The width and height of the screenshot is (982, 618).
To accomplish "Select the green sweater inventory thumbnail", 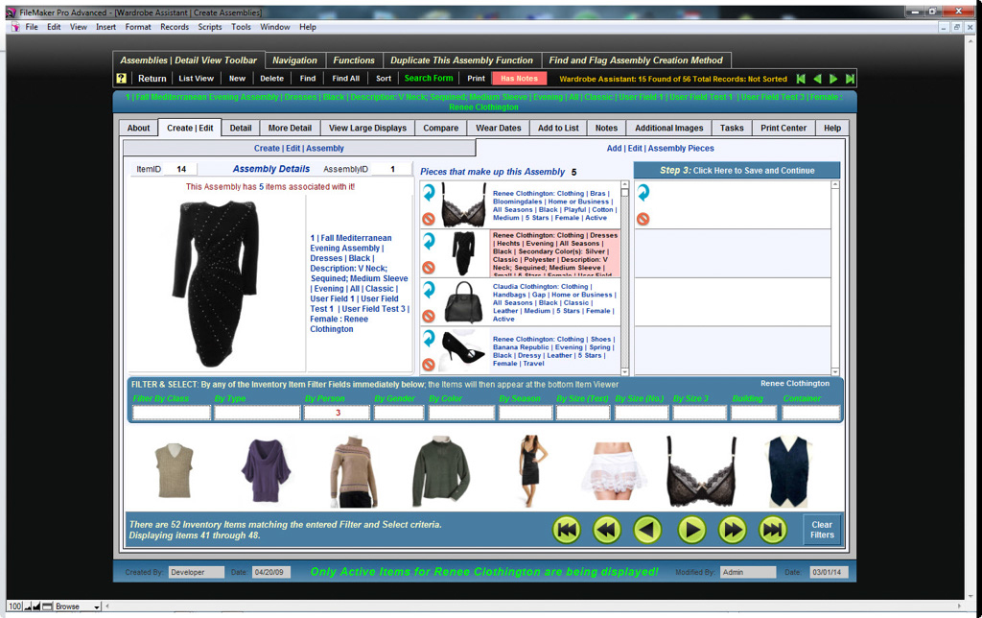I will (440, 471).
